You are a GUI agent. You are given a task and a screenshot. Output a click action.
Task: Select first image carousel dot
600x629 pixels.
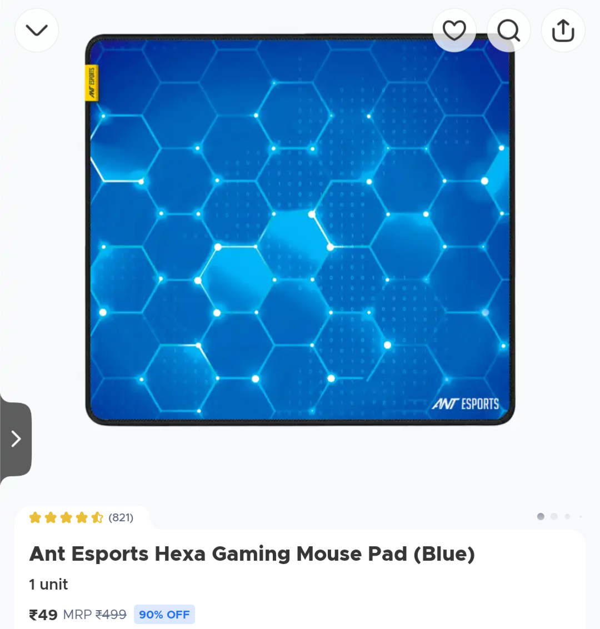(x=541, y=516)
